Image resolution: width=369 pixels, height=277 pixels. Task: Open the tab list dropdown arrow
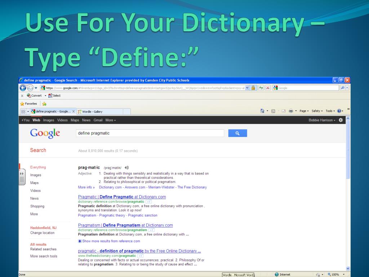coord(28,111)
